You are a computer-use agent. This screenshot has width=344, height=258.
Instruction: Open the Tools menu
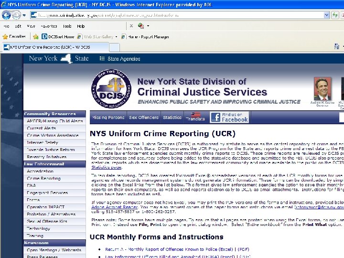click(x=67, y=26)
